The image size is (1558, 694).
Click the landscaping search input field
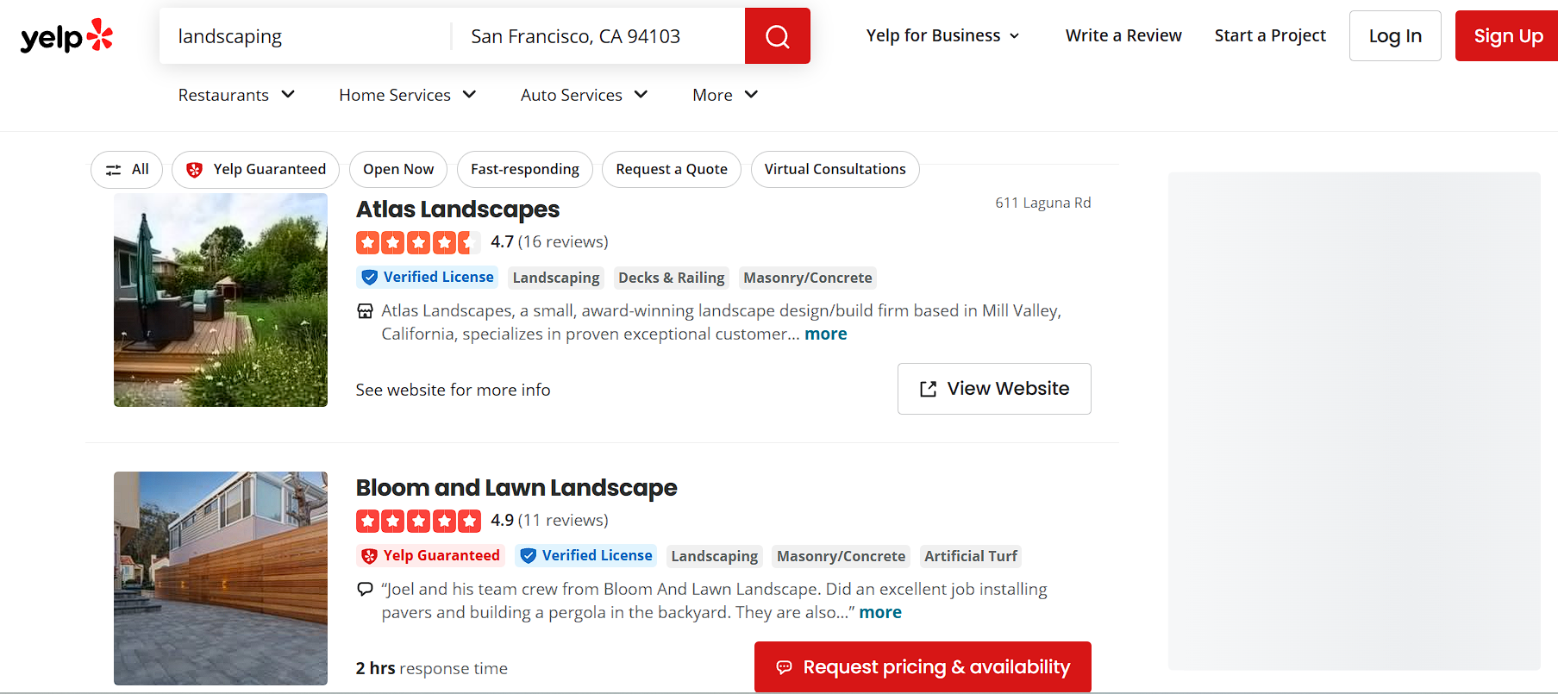click(305, 36)
